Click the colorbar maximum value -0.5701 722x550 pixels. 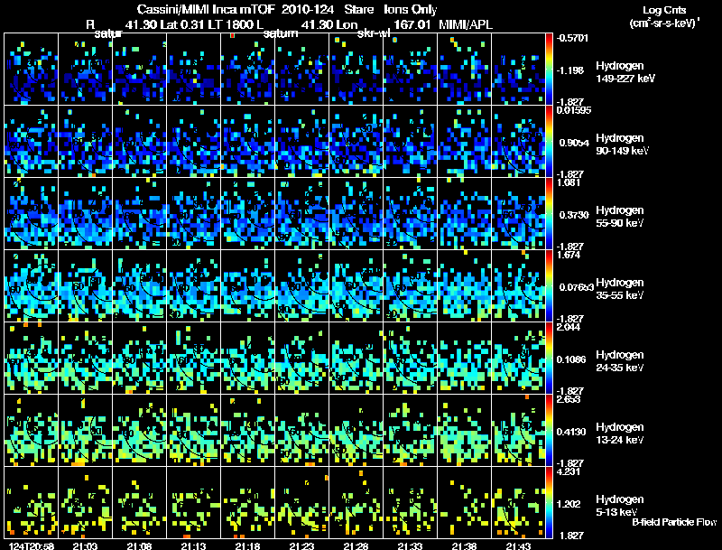(572, 38)
